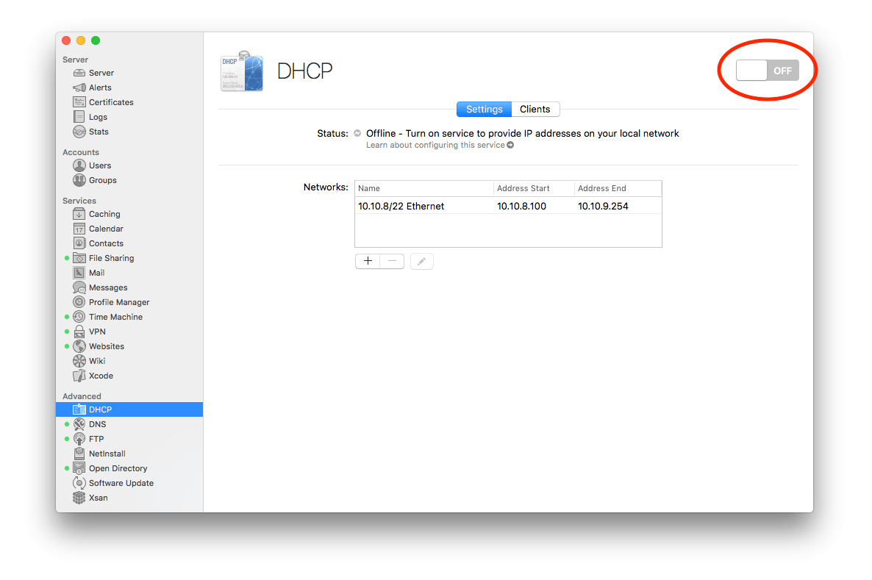Turn on the DHCP service switch
This screenshot has width=872, height=580.
[x=767, y=71]
